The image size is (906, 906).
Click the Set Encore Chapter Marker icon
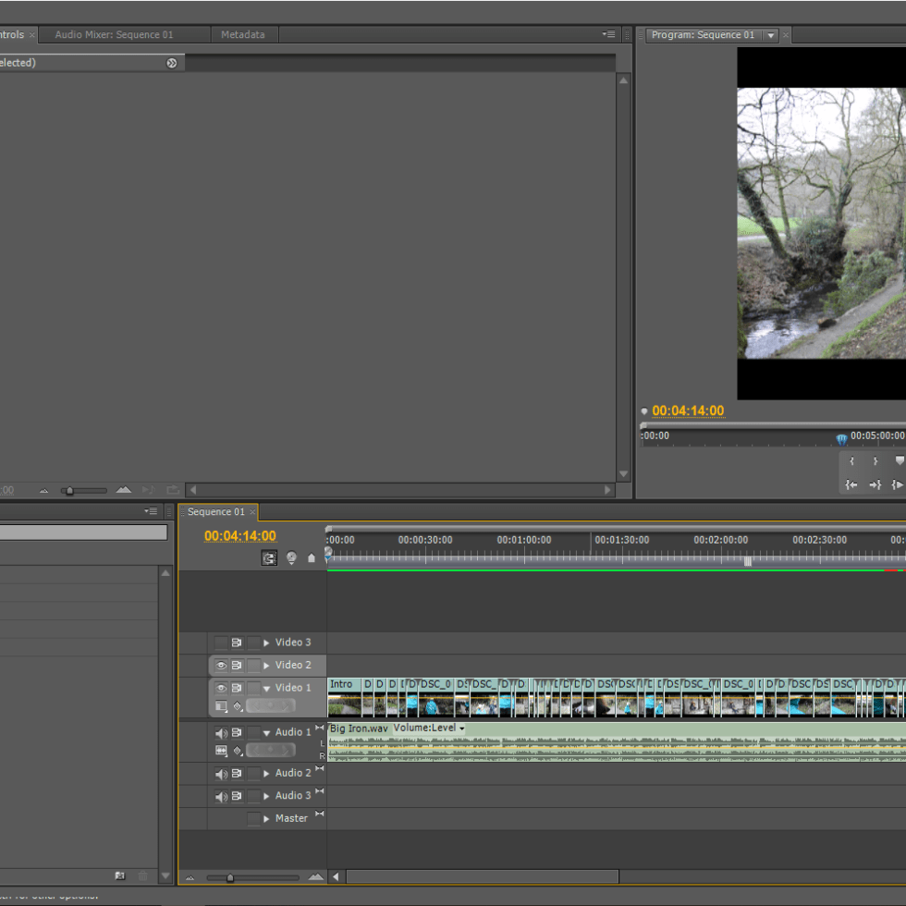pyautogui.click(x=291, y=558)
